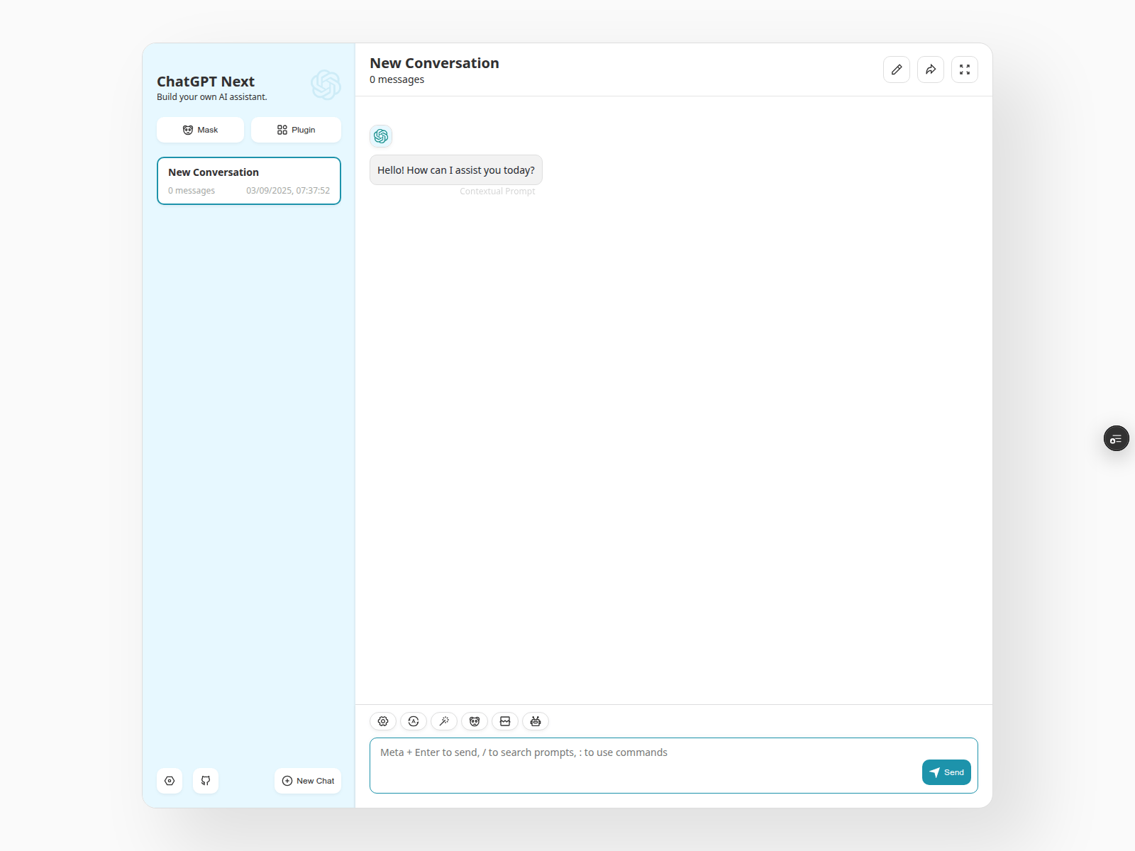1135x851 pixels.
Task: Open sidebar settings hexagon icon
Action: click(x=170, y=781)
